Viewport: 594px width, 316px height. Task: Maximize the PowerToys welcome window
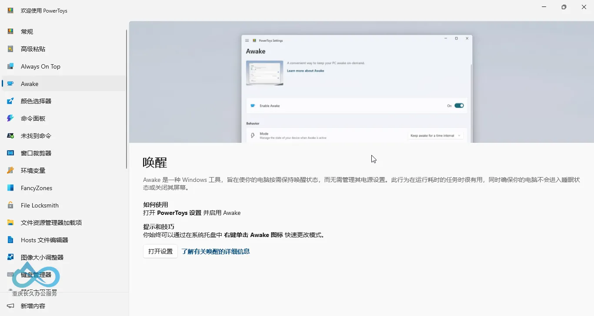tap(564, 7)
